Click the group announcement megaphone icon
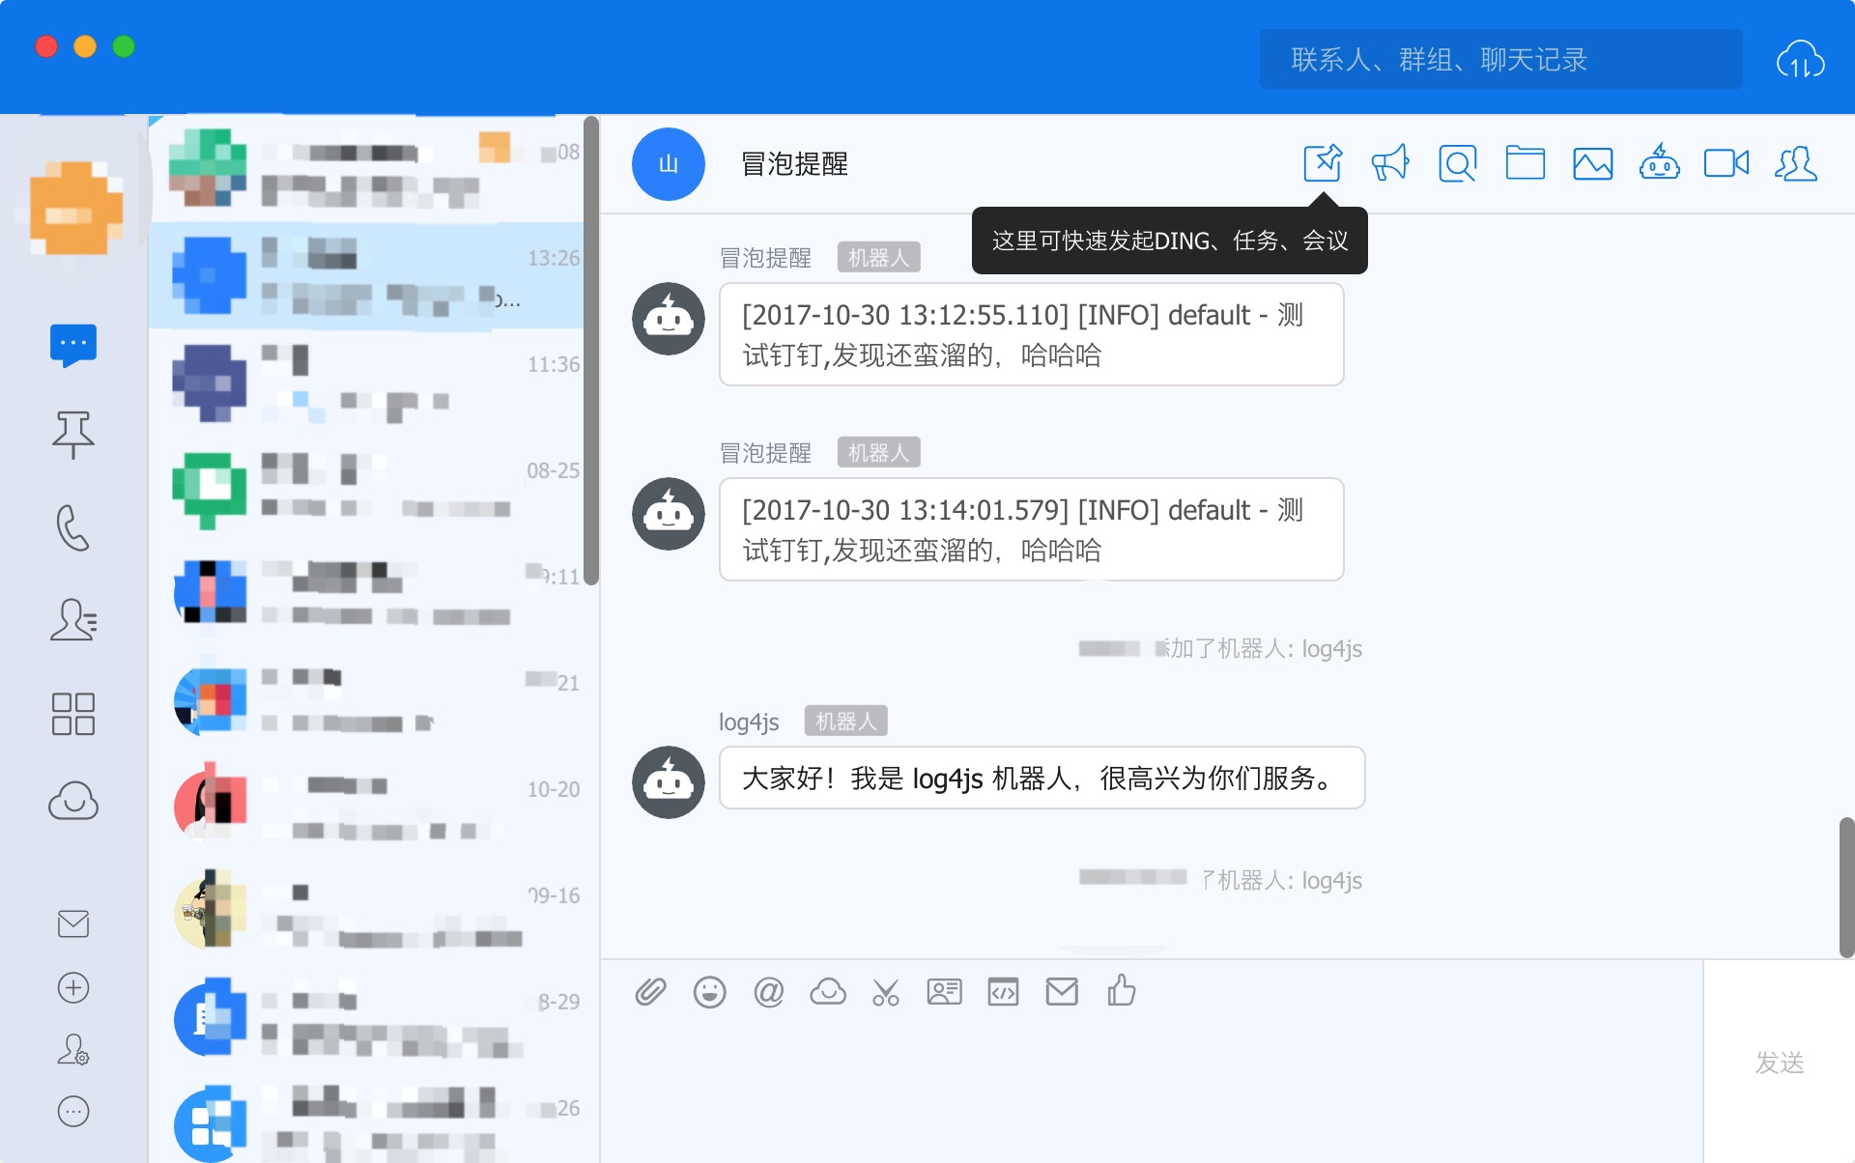This screenshot has height=1163, width=1855. pyautogui.click(x=1389, y=163)
